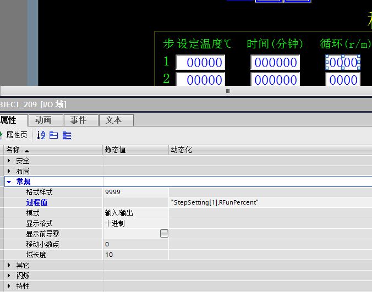Image resolution: width=372 pixels, height=292 pixels.
Task: Select step 1 time field 000000
Action: coord(275,62)
